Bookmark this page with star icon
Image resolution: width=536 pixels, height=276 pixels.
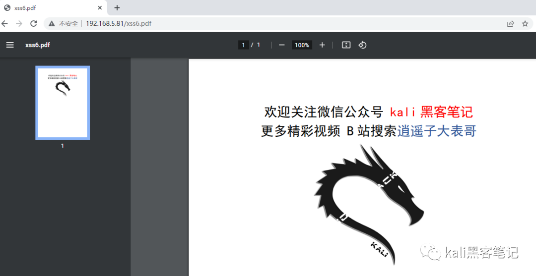pyautogui.click(x=525, y=24)
